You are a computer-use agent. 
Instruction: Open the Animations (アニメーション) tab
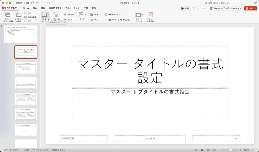pyautogui.click(x=72, y=8)
